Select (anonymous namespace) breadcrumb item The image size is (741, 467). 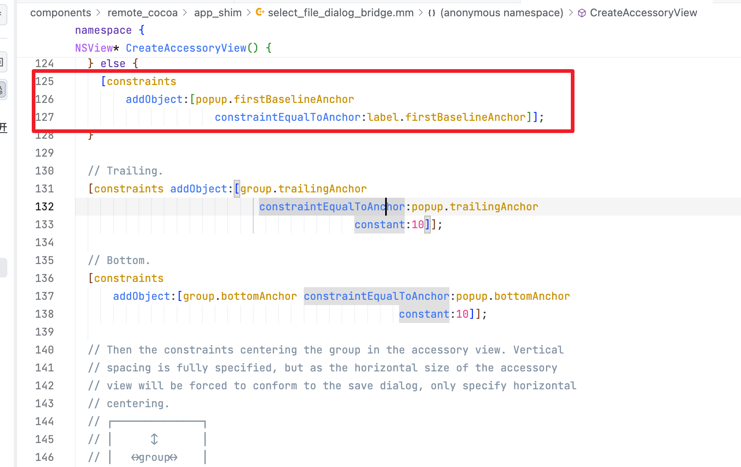click(x=502, y=13)
